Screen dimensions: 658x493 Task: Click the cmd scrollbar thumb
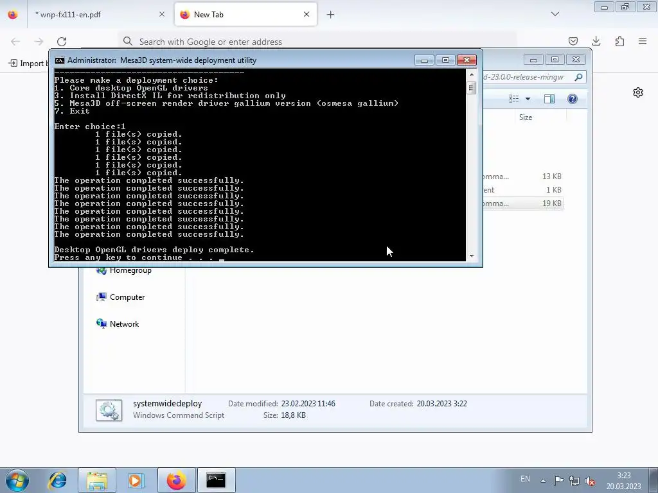click(472, 87)
